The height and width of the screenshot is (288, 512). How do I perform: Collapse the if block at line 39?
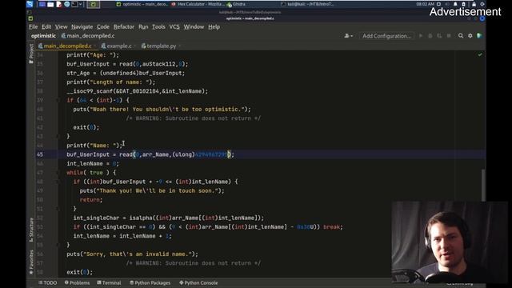pyautogui.click(x=58, y=100)
